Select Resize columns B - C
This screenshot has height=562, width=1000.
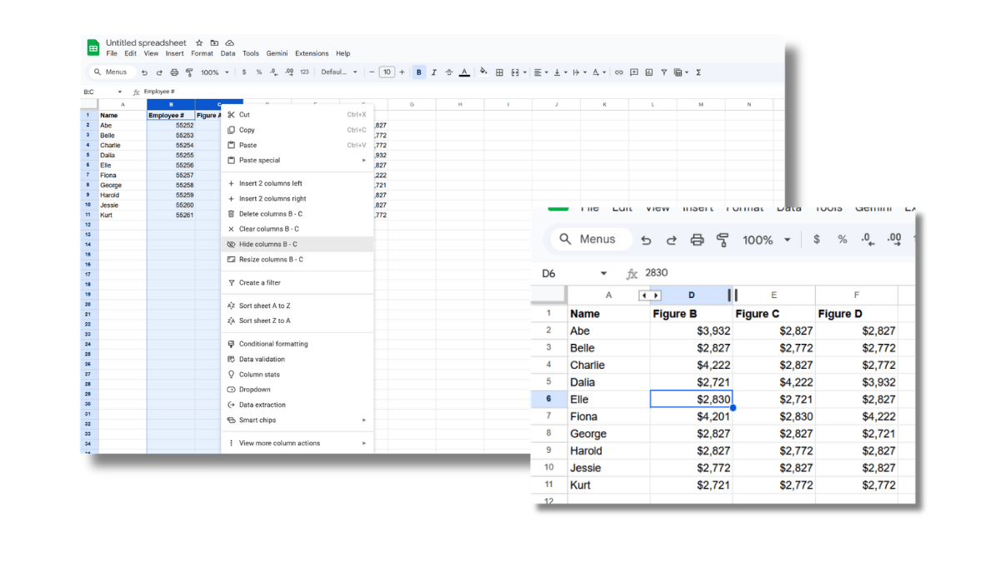tap(297, 259)
